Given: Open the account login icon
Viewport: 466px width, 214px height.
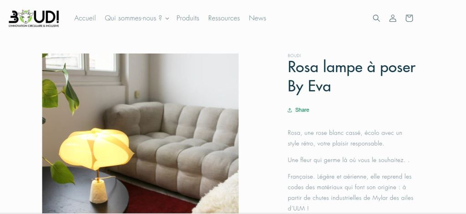Looking at the screenshot, I should tap(393, 18).
